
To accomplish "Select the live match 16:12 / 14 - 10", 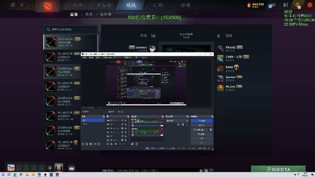I will (x=63, y=116).
